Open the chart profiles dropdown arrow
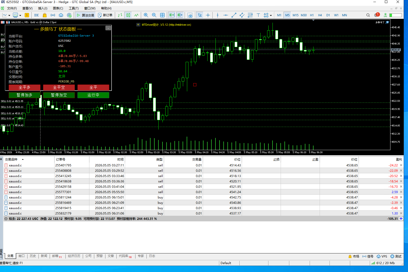 pos(20,15)
